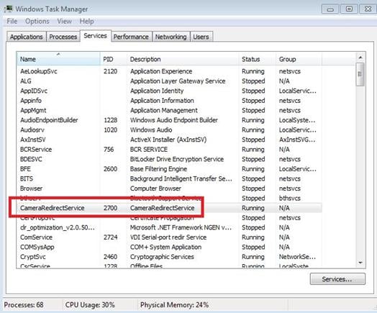
Task: Select the AxInstSV service row
Action: 170,140
